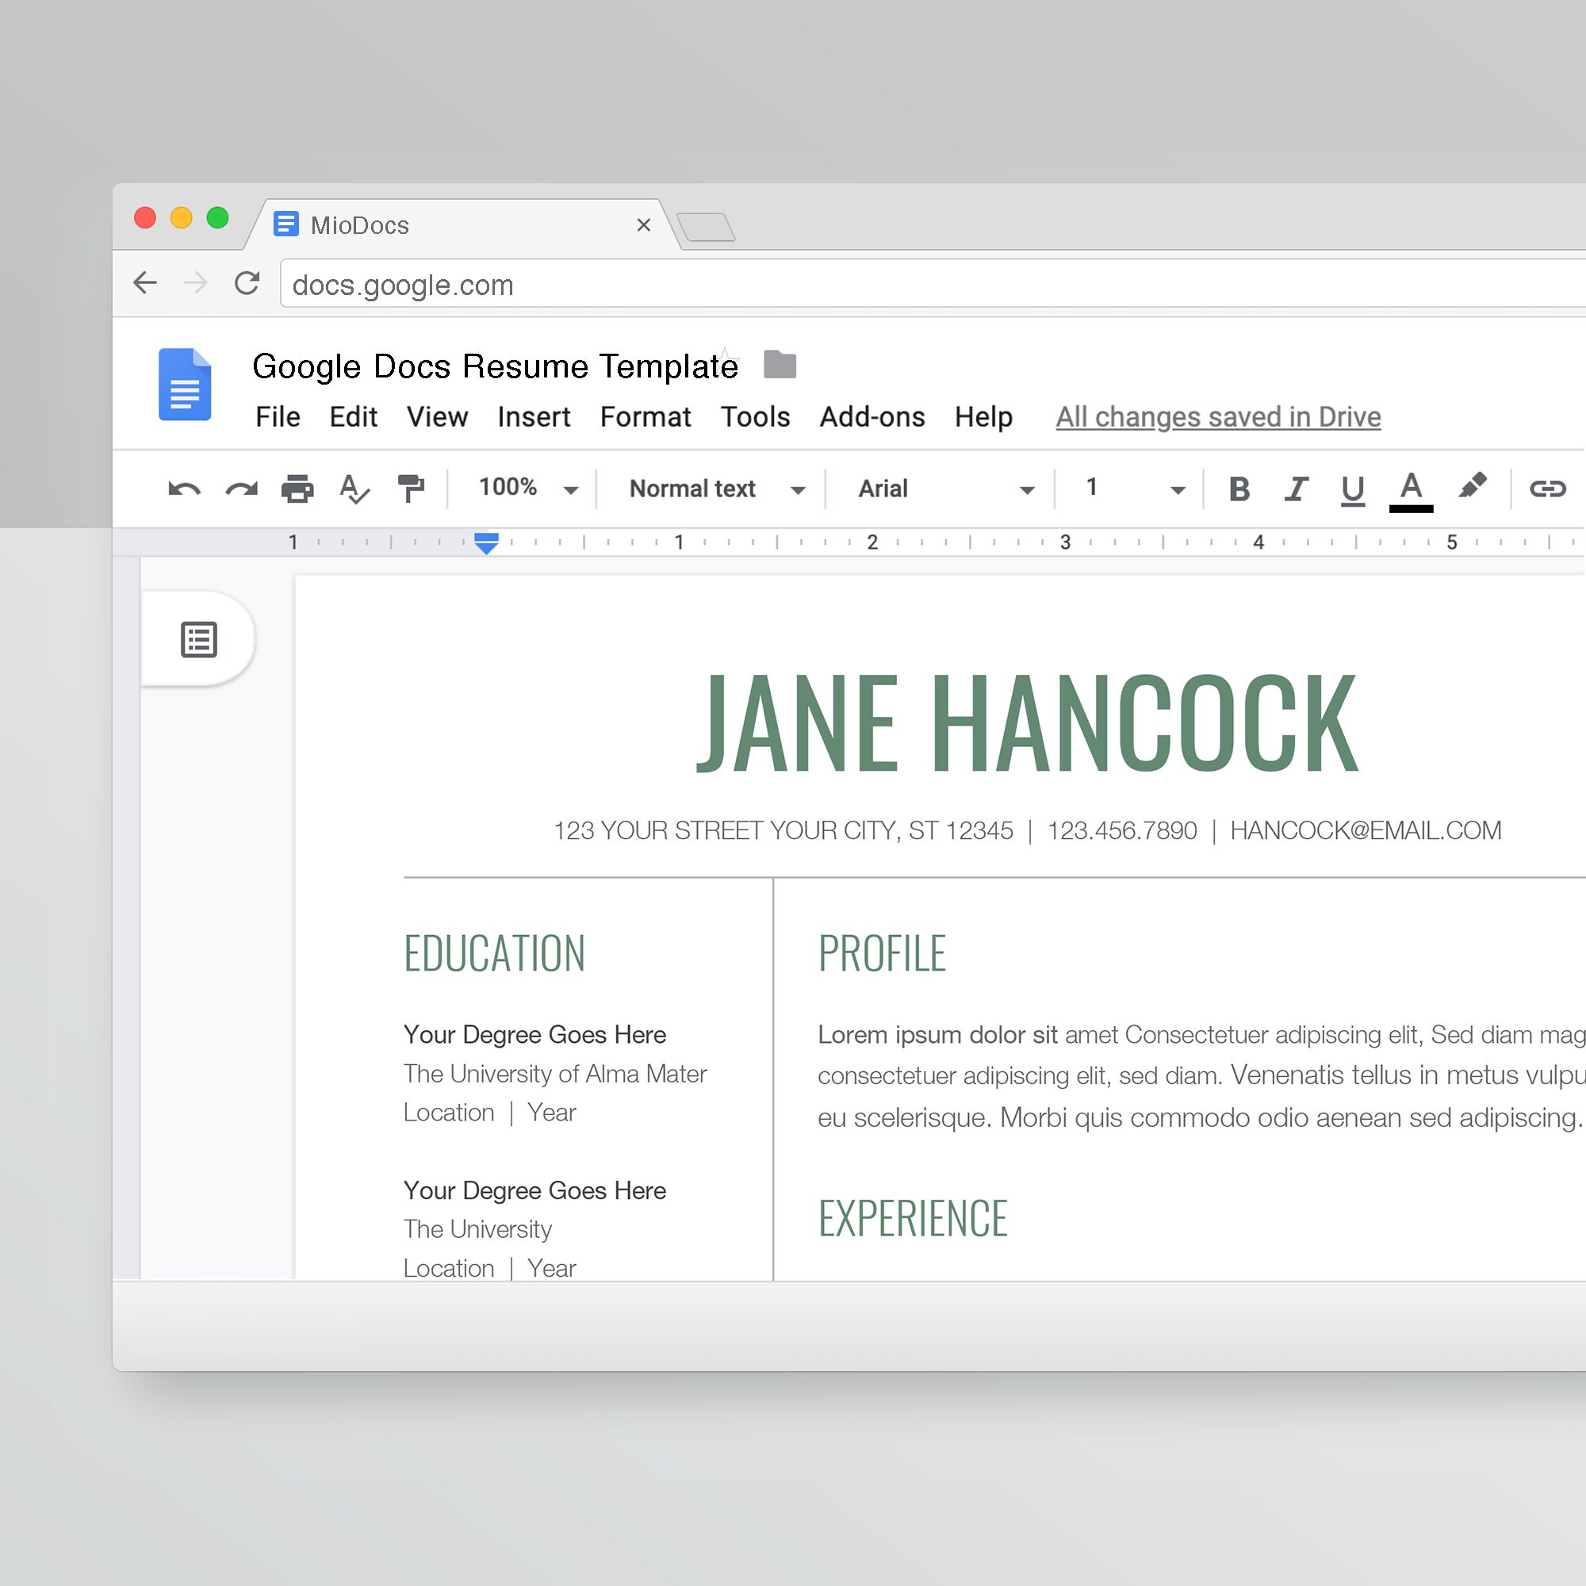
Task: Select the Paint format tool
Action: coord(411,488)
